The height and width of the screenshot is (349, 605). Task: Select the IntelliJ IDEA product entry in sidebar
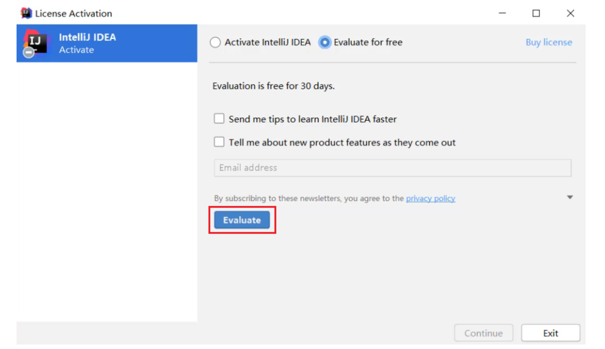click(107, 43)
